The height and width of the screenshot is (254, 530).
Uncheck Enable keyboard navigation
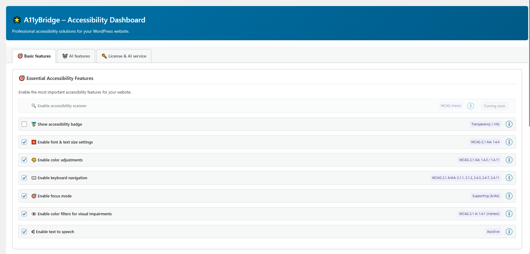(x=24, y=178)
